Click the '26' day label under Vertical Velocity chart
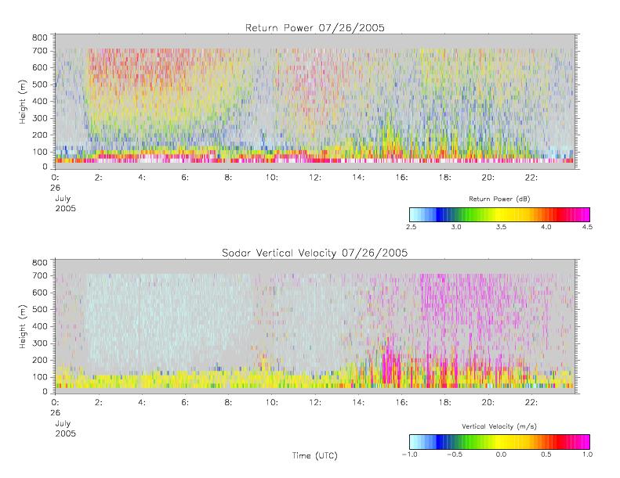620x478 pixels. click(56, 413)
